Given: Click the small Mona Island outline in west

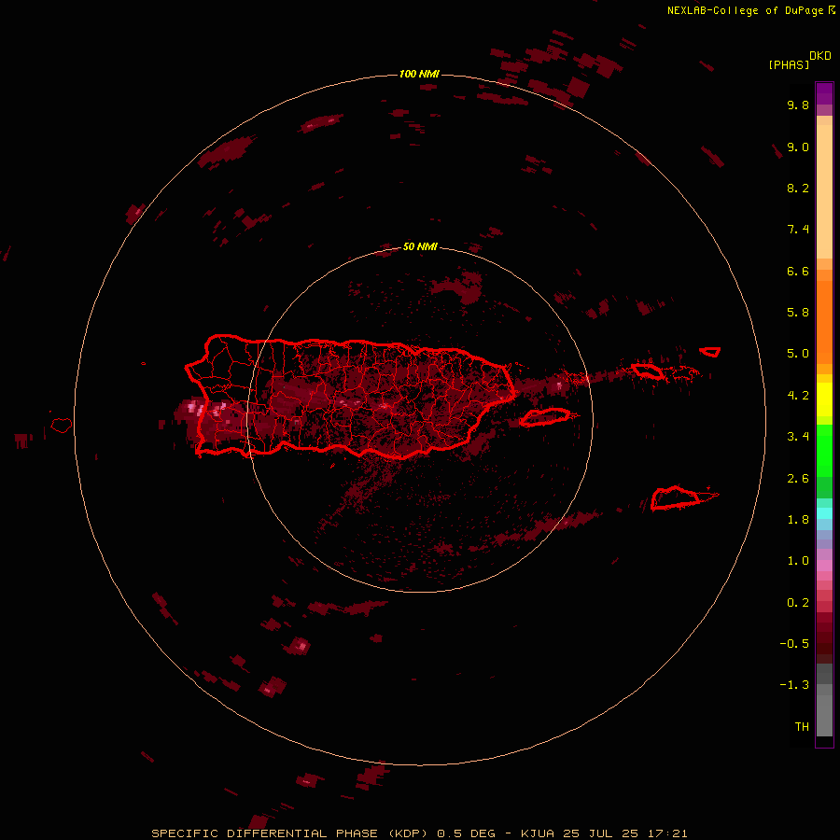Looking at the screenshot, I should (62, 426).
